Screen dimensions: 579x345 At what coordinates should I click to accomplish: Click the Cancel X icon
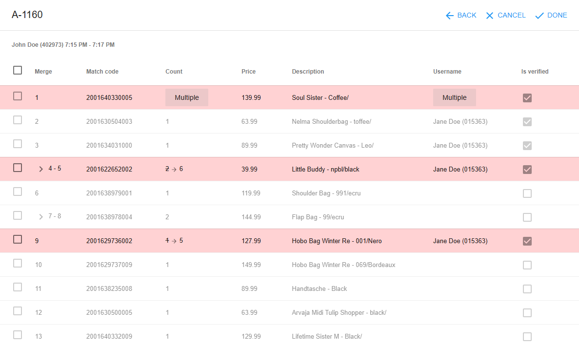coord(490,16)
